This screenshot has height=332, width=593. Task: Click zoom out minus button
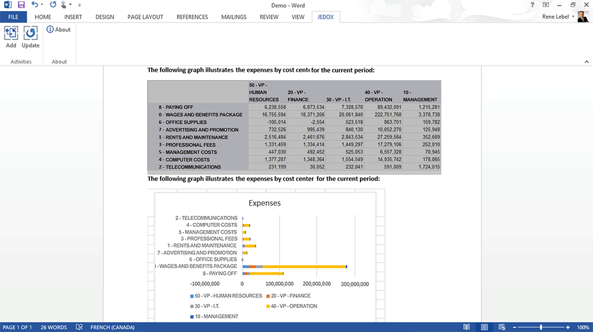point(514,327)
